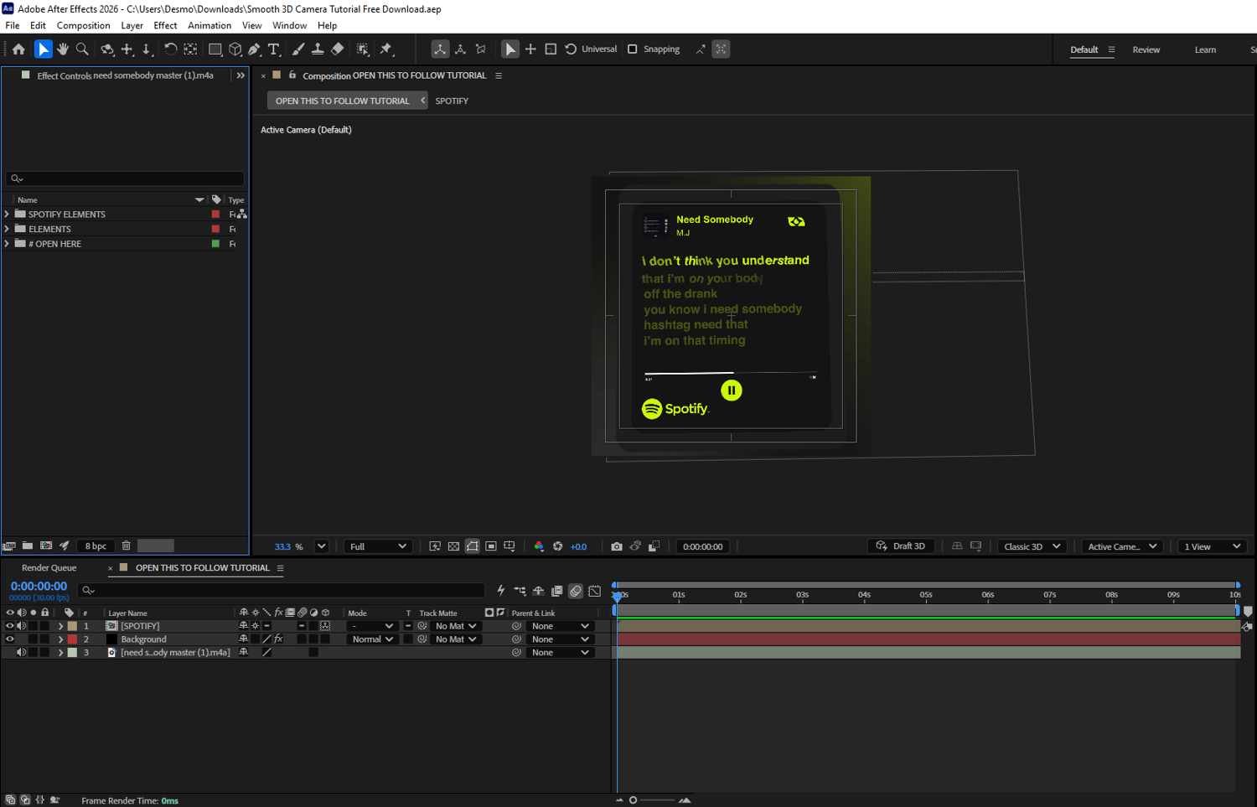
Task: Expand the SPOTIFY ELEMENTS folder
Action: point(7,215)
